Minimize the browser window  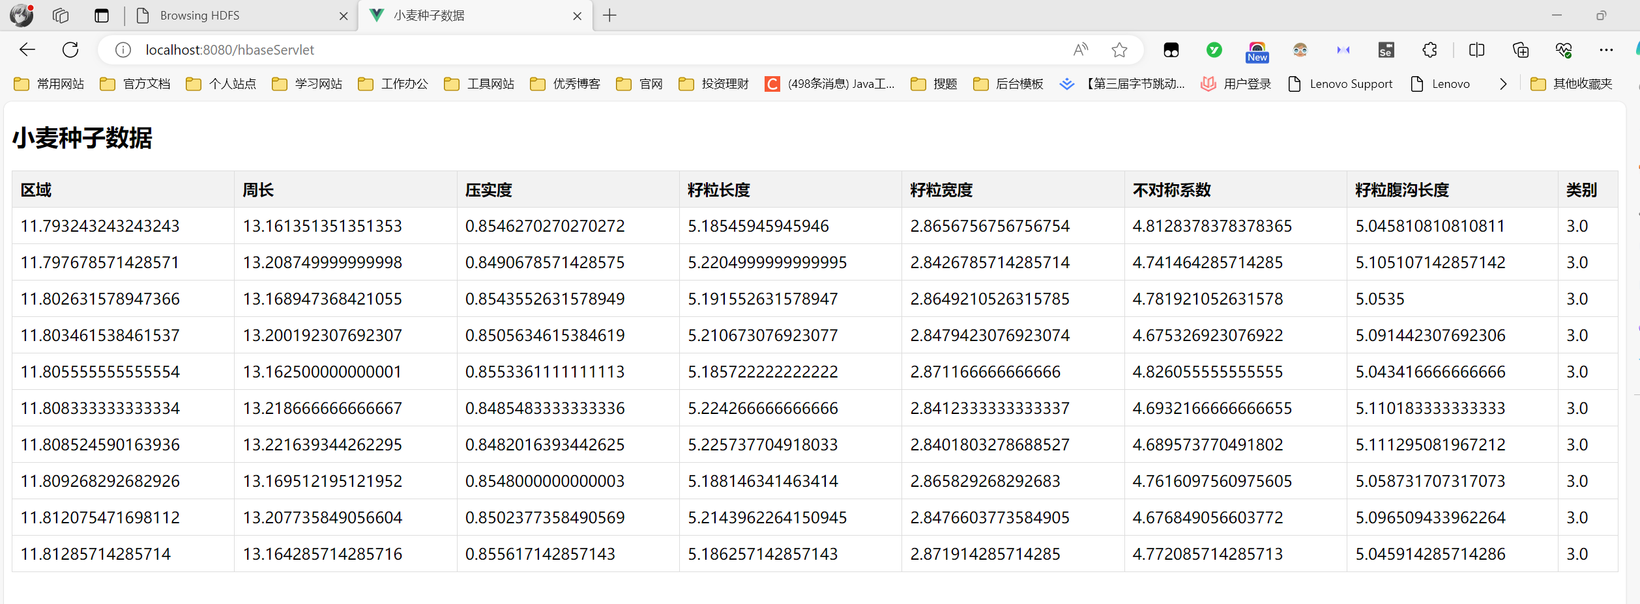[x=1557, y=15]
